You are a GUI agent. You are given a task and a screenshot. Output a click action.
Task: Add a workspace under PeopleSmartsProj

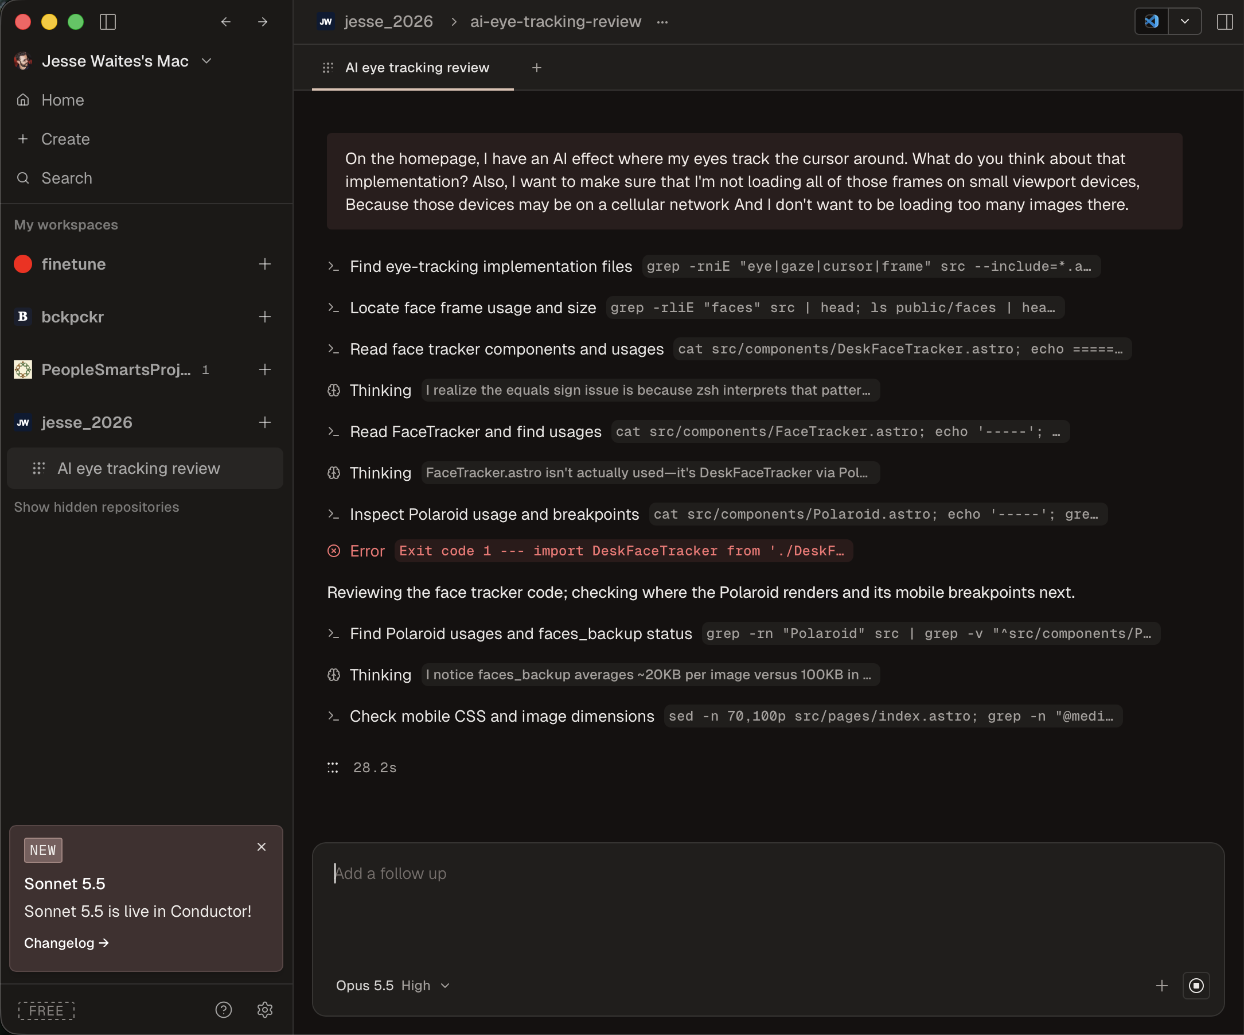[265, 369]
